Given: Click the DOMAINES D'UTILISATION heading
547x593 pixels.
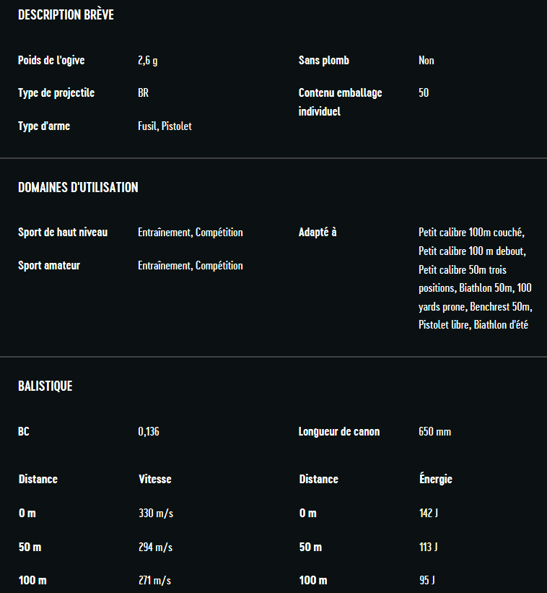Looking at the screenshot, I should pyautogui.click(x=78, y=188).
